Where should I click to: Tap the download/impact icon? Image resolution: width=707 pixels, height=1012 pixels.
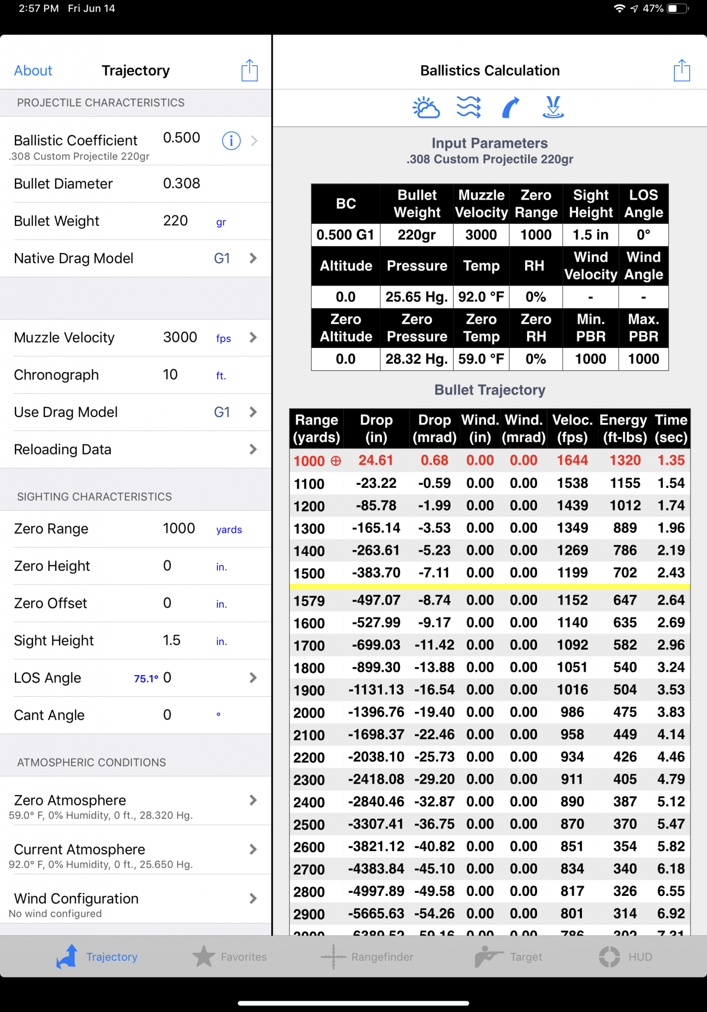tap(553, 107)
